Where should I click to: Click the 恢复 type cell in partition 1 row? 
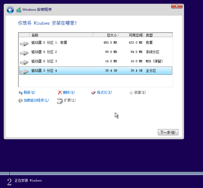[149, 42]
